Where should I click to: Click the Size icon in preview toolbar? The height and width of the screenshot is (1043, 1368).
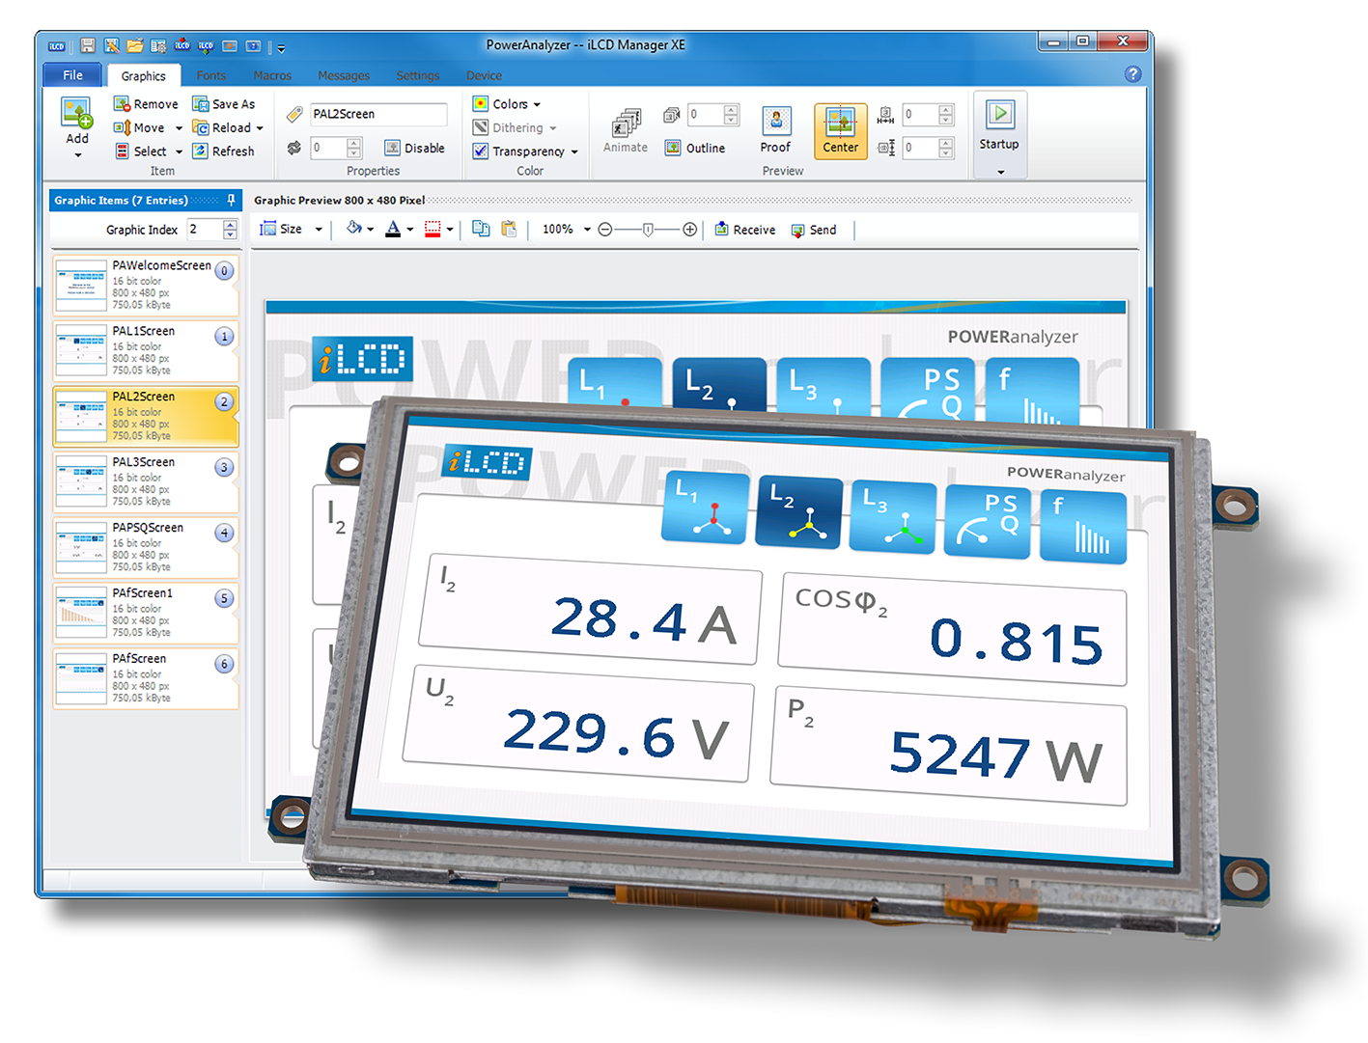[267, 229]
